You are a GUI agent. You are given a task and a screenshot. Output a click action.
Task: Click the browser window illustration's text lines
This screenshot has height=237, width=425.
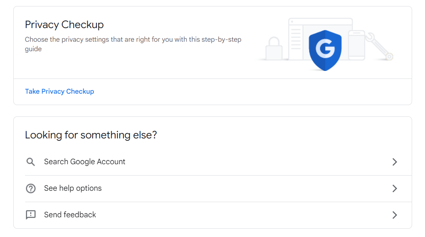[x=296, y=38]
